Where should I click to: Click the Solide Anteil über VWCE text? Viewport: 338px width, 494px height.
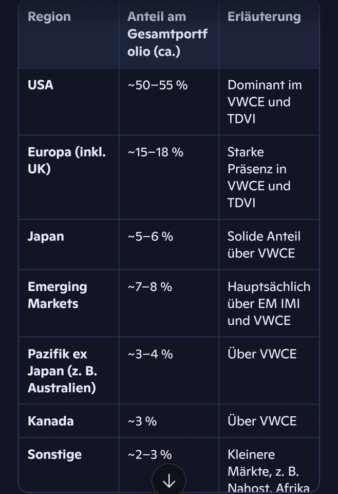pyautogui.click(x=264, y=244)
